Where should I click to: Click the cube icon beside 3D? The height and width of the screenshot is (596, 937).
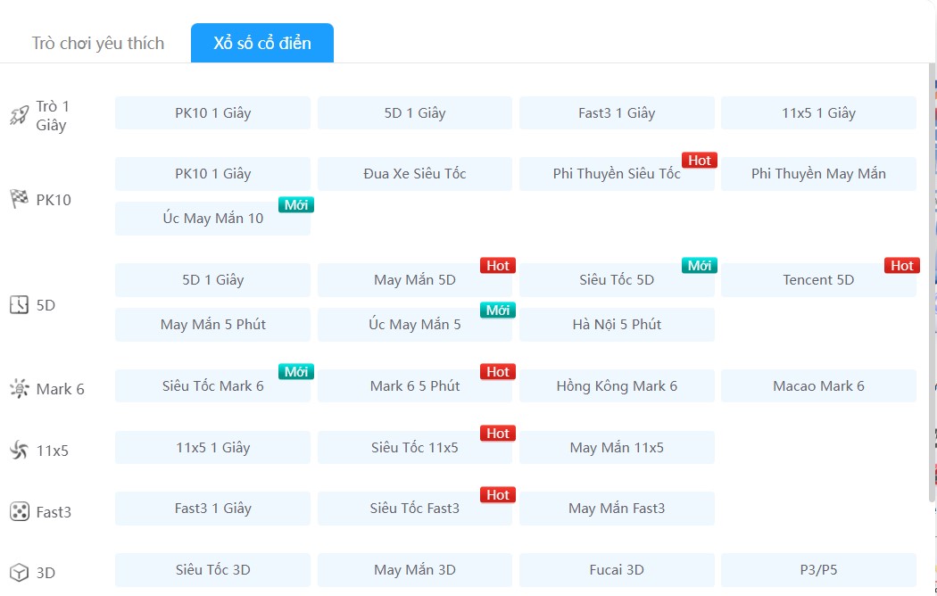19,572
